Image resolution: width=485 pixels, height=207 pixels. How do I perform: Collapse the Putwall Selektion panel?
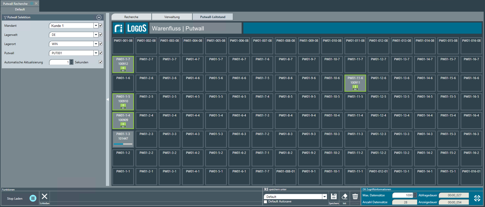99,17
